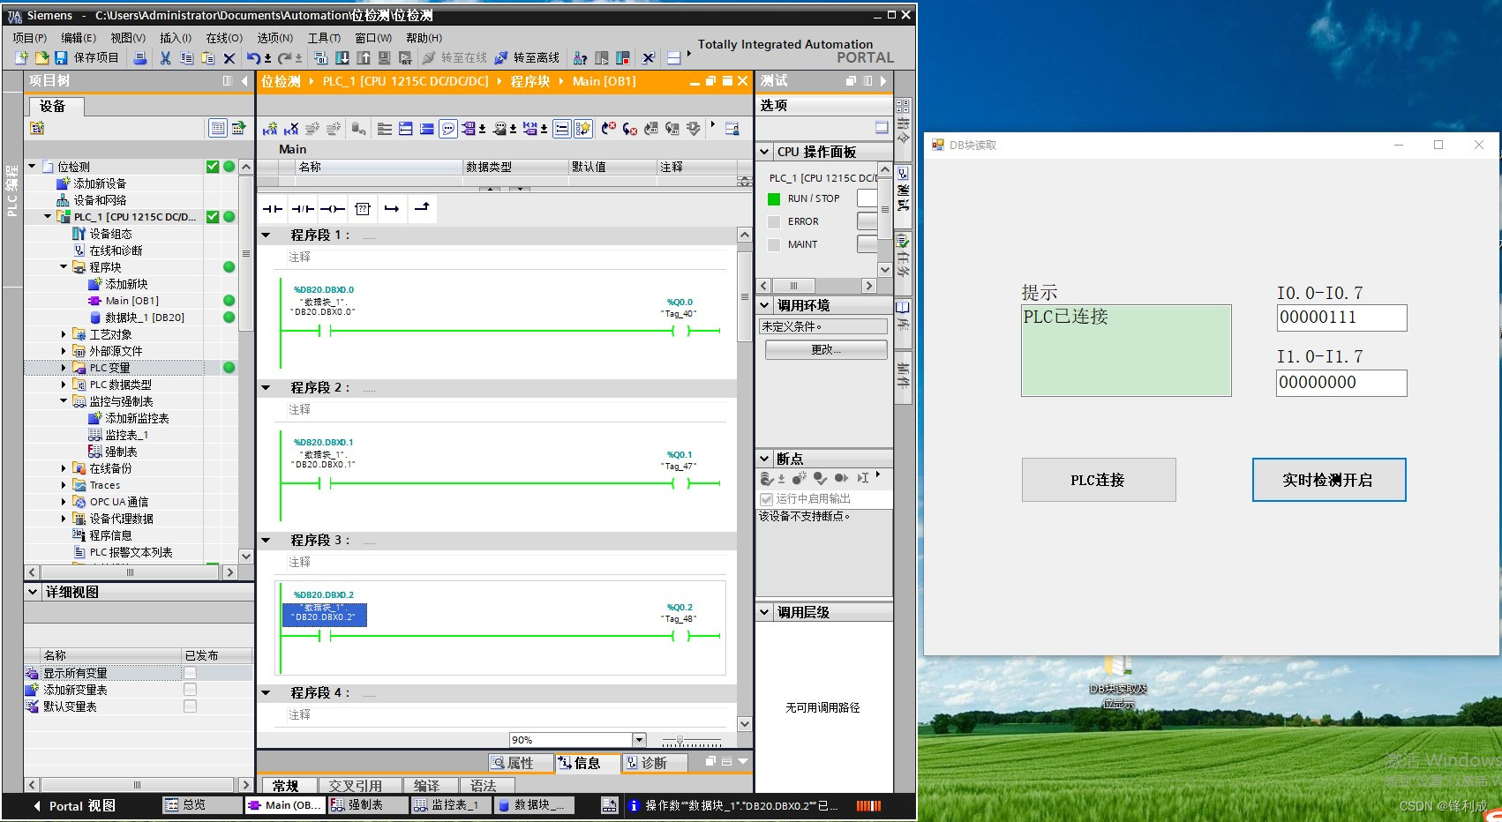Create a new project via toolbar icon
This screenshot has height=822, width=1502.
pos(21,57)
